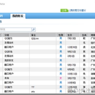The width and height of the screenshot is (95, 95).
Task: Click the 虎 zodiac cell
Action: 84,47
